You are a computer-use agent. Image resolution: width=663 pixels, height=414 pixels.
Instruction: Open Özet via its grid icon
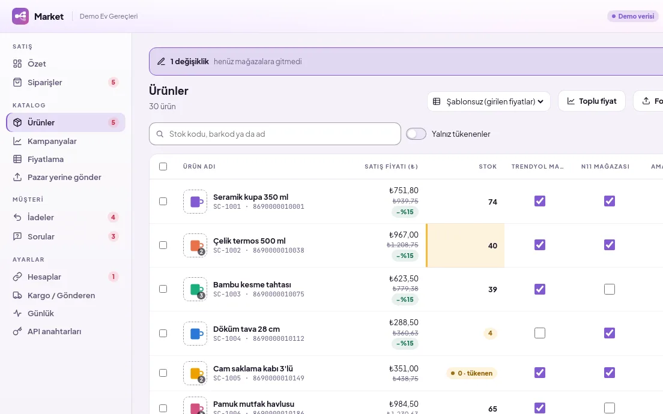tap(17, 64)
